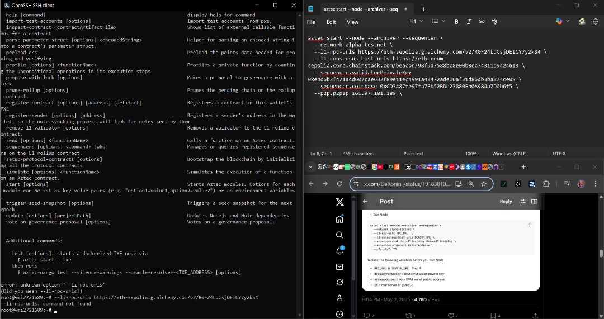Open the Edit menu in Notepad

[x=331, y=22]
